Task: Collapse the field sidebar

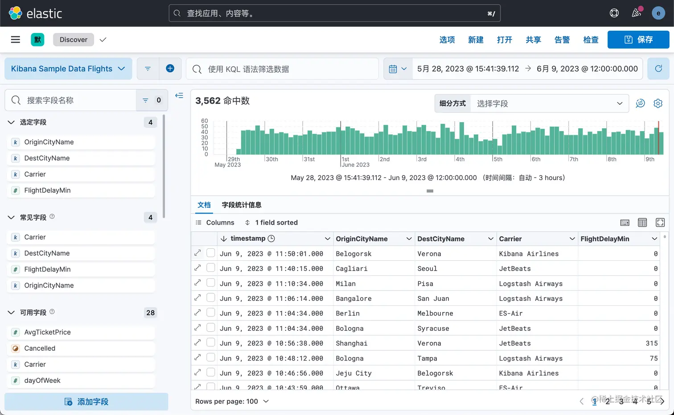Action: pyautogui.click(x=179, y=95)
